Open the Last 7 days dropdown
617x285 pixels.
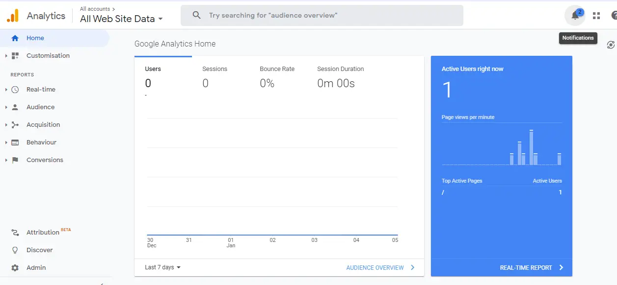tap(163, 267)
